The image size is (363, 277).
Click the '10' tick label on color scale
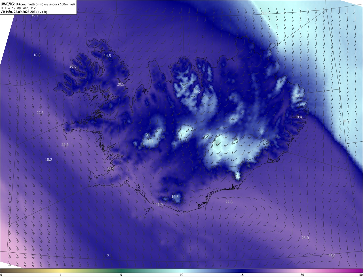(181, 275)
